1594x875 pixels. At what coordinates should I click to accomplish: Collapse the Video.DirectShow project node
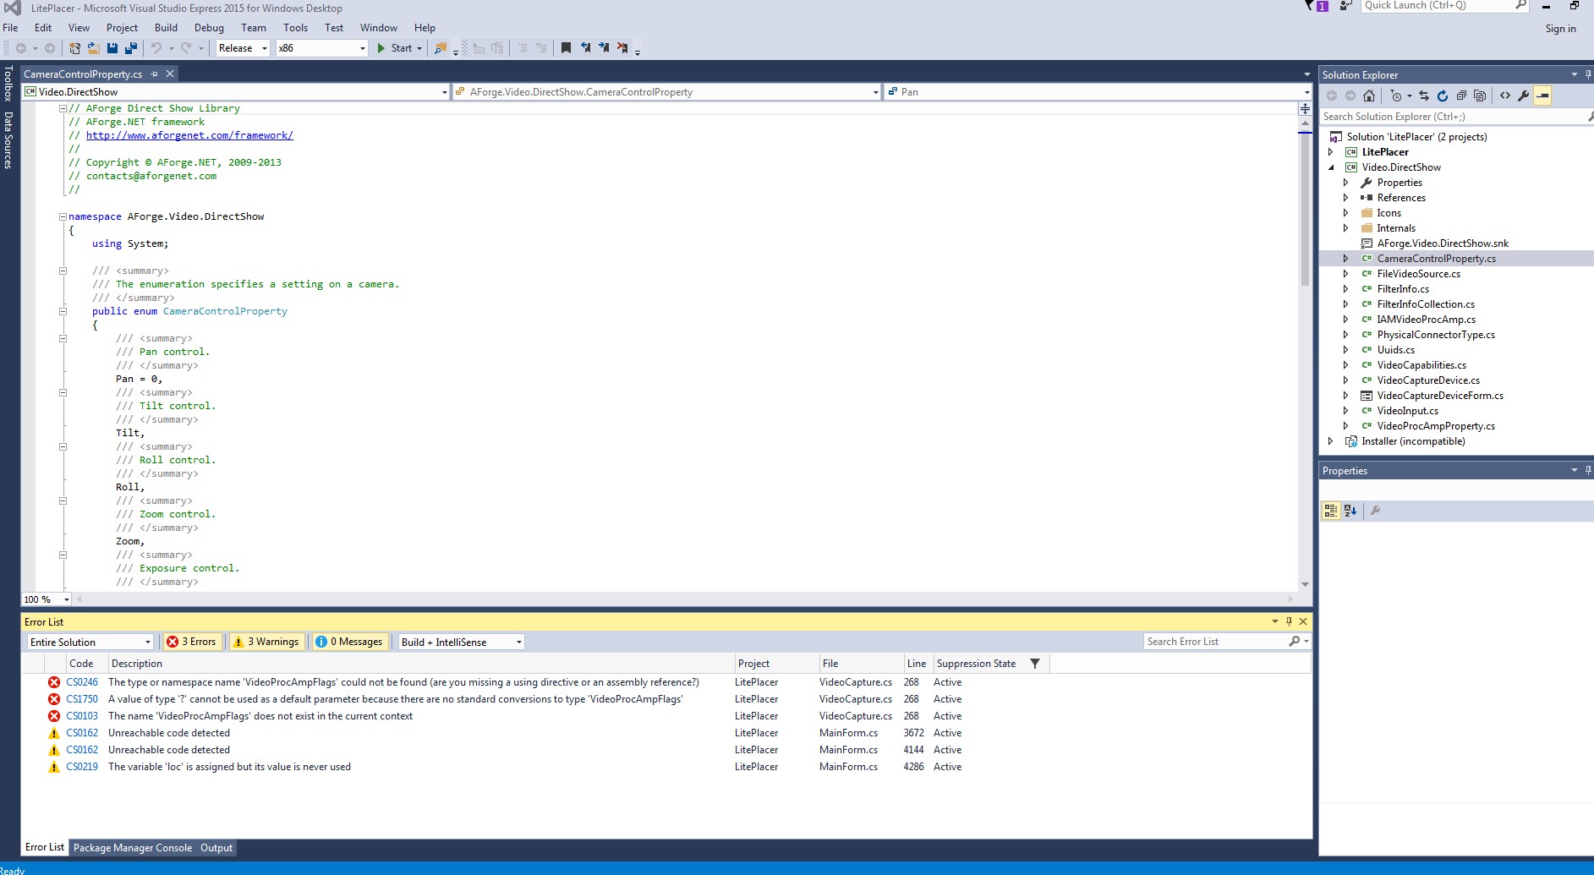tap(1331, 167)
